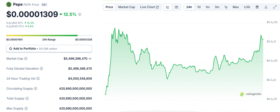Viewport: 280px width, 112px height.
Task: Click the coingecko watermark on chart
Action: (x=250, y=94)
